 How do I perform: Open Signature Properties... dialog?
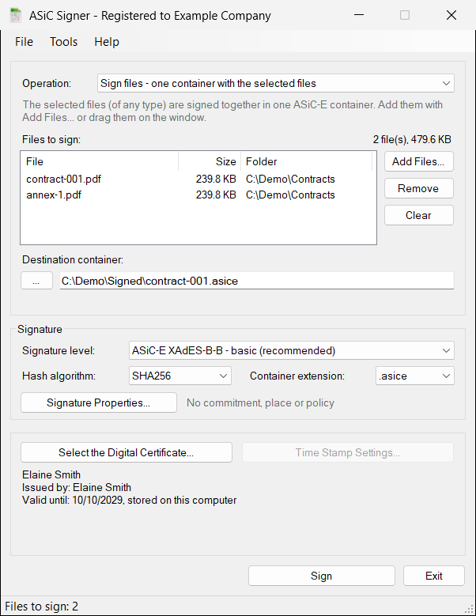point(99,402)
